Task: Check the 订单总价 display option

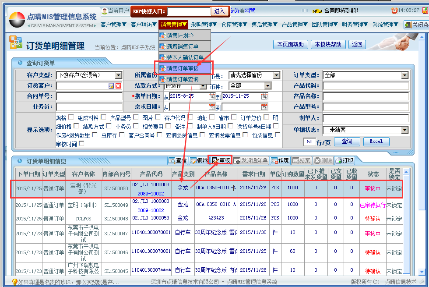Action: click(266, 117)
